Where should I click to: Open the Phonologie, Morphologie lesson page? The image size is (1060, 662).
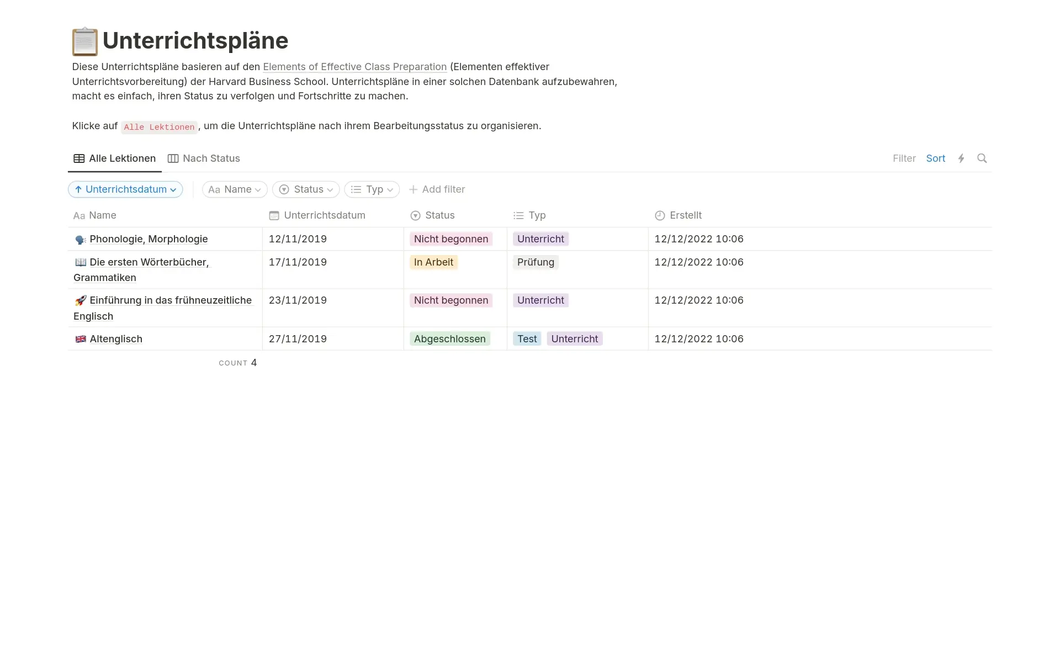point(149,239)
